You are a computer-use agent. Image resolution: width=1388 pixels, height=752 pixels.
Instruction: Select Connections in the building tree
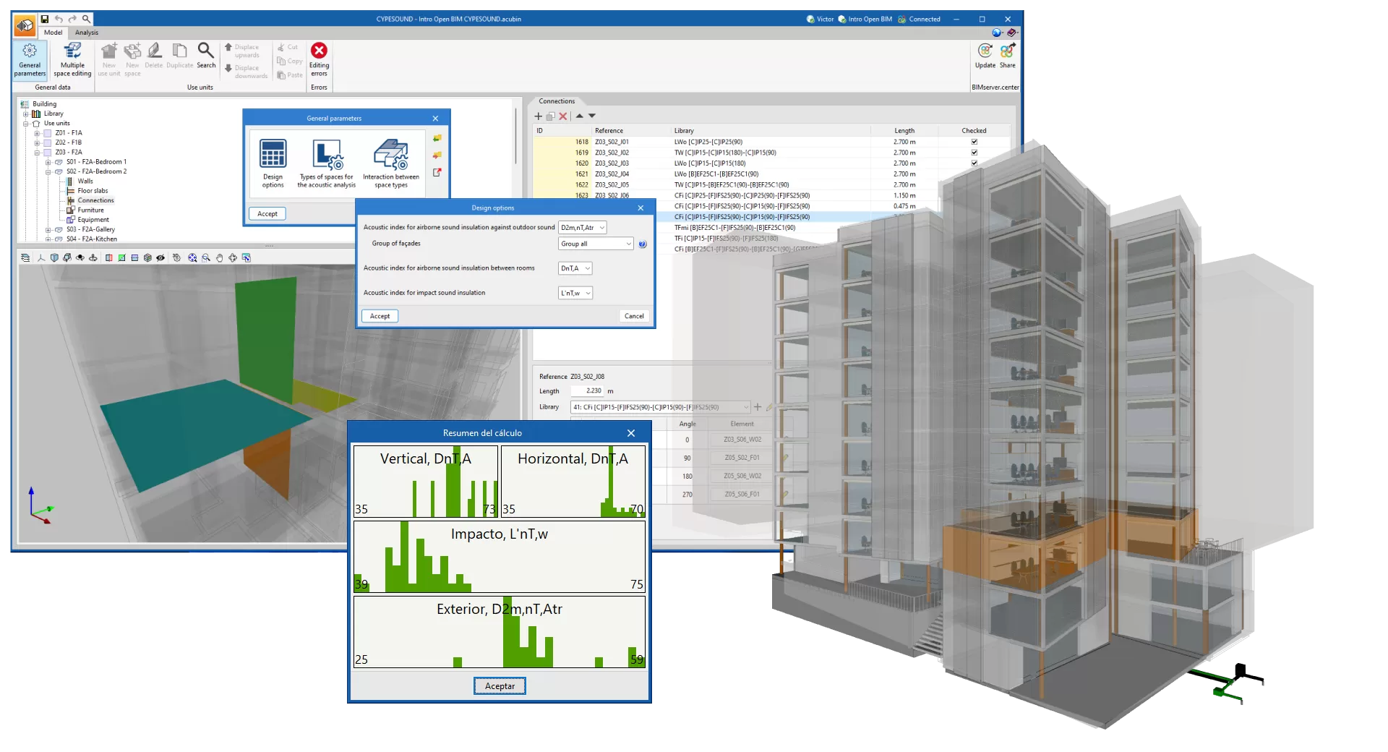(x=95, y=200)
